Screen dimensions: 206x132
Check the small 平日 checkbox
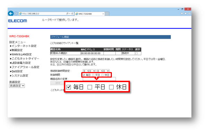point(93,75)
